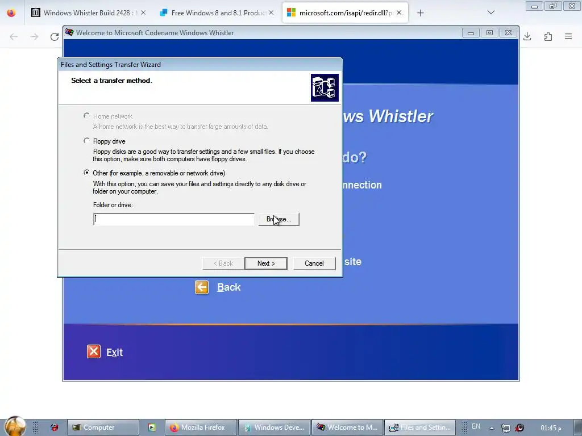Minimize the Welcome to Whistler window
Image resolution: width=582 pixels, height=436 pixels.
(x=471, y=33)
